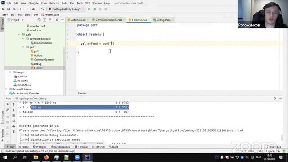Open File Explorer from taskbar
Image resolution: width=288 pixels, height=162 pixels.
[36, 157]
